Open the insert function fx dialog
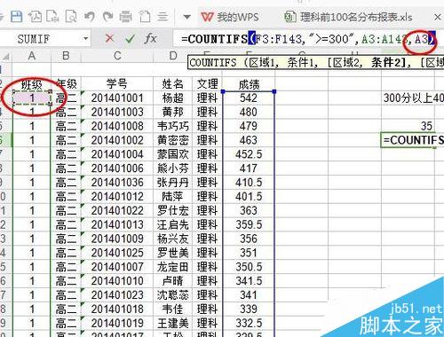The image size is (444, 337). (150, 38)
